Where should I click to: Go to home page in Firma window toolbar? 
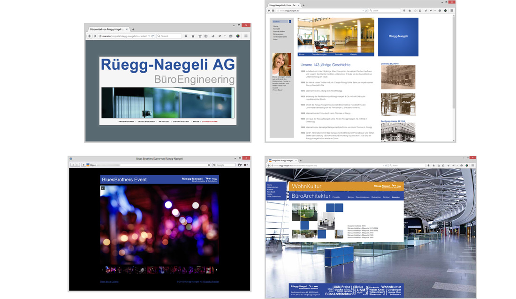click(x=410, y=10)
